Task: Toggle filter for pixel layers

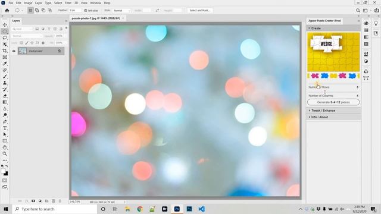Action: 37,29
